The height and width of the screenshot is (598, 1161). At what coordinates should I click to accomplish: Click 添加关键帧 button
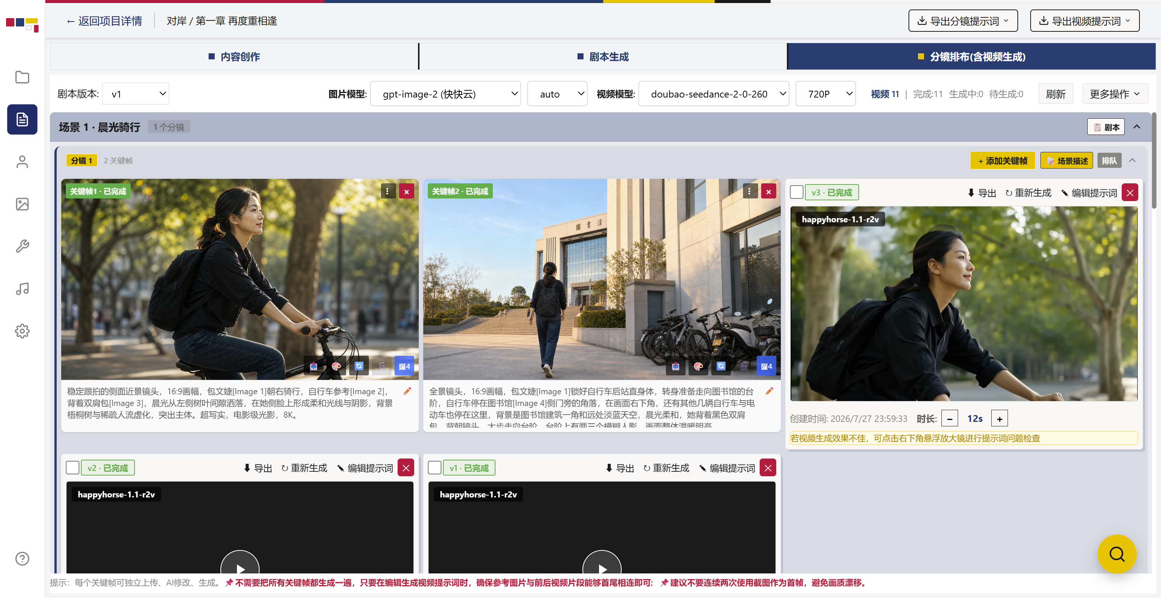coord(1003,160)
